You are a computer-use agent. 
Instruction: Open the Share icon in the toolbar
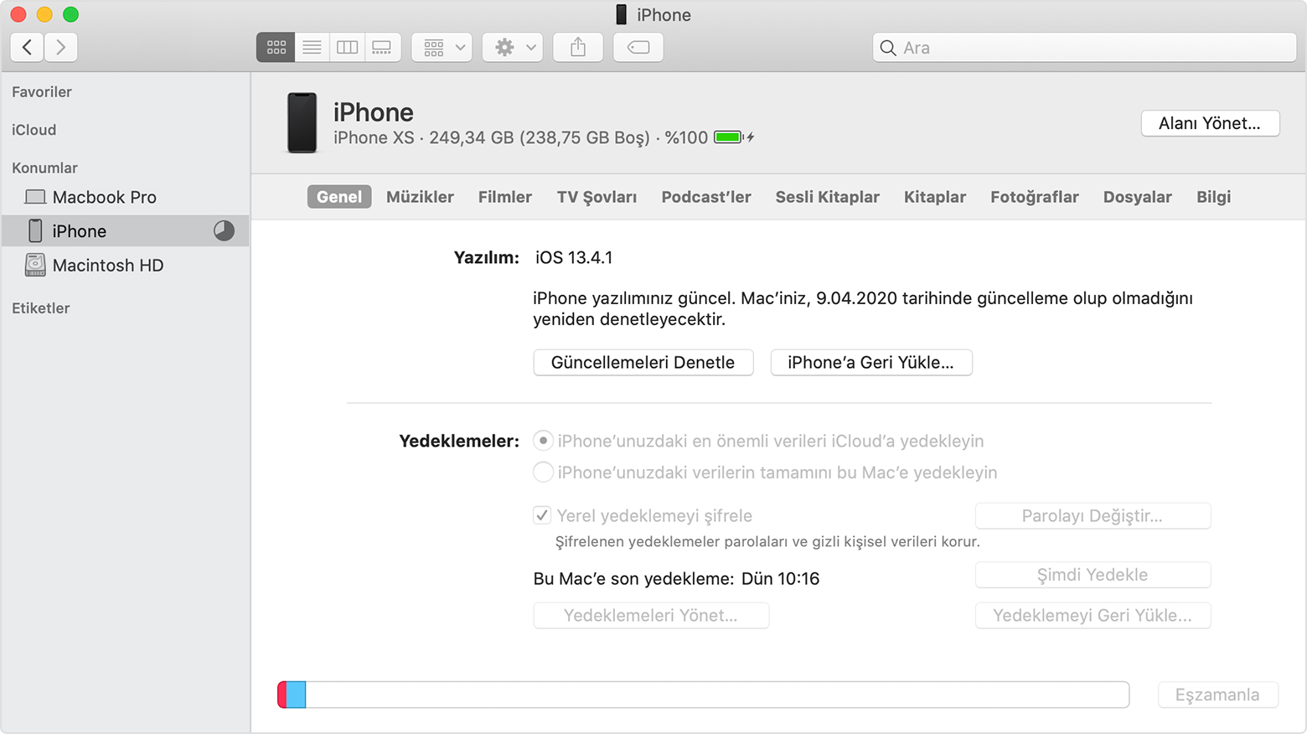point(577,47)
